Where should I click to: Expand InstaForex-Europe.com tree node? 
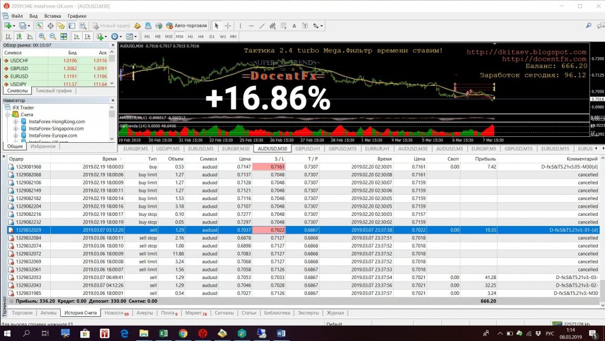coord(16,136)
